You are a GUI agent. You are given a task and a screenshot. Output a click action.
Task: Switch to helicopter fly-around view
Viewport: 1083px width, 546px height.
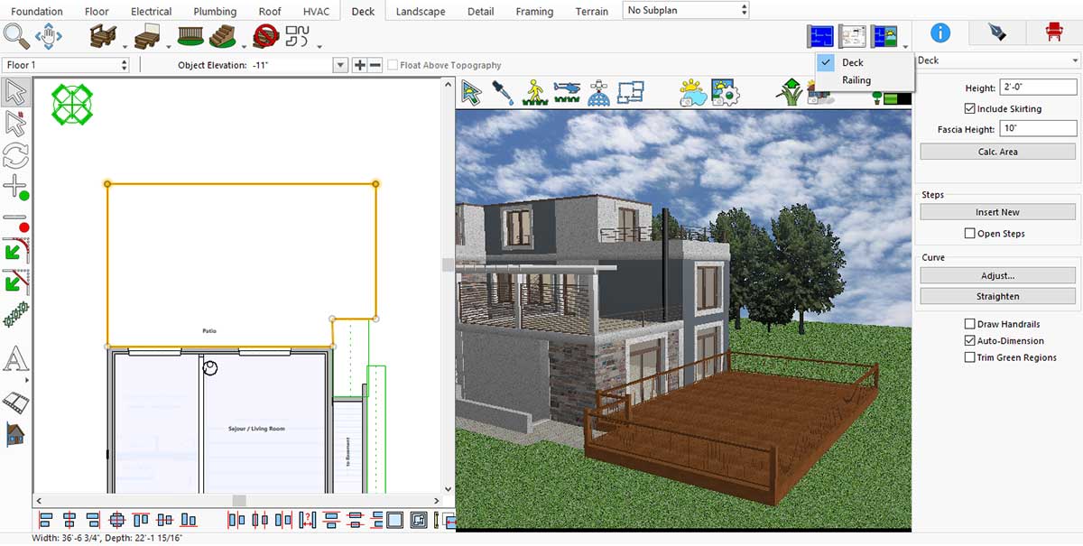pyautogui.click(x=567, y=92)
